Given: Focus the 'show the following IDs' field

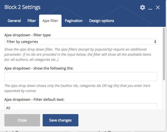Looking at the screenshot, I should [x=81, y=76].
